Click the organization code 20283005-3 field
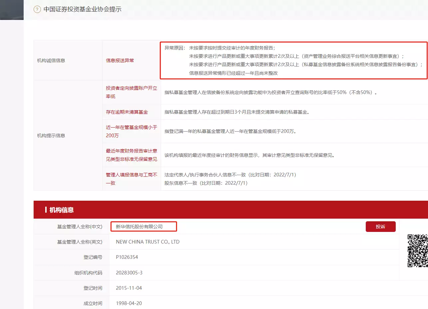Screen dimensions: 428x309 point(129,272)
